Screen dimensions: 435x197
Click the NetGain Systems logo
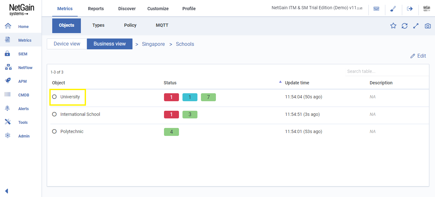point(22,10)
